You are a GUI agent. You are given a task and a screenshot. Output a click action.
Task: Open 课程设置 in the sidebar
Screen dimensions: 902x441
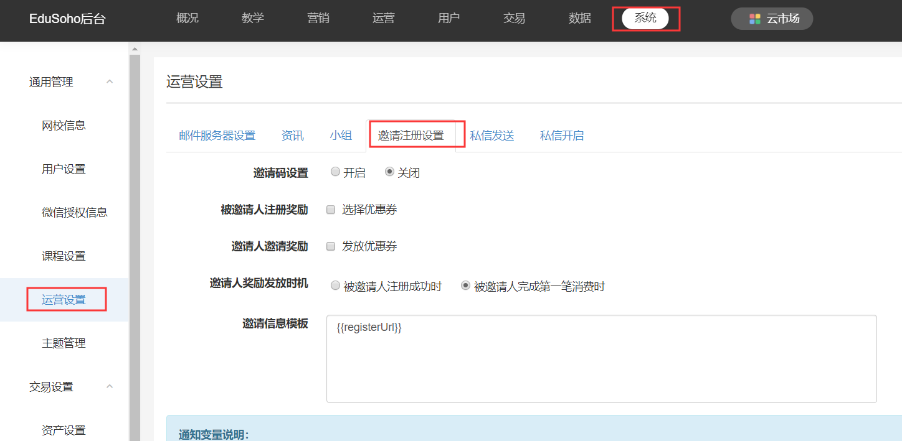pyautogui.click(x=64, y=256)
